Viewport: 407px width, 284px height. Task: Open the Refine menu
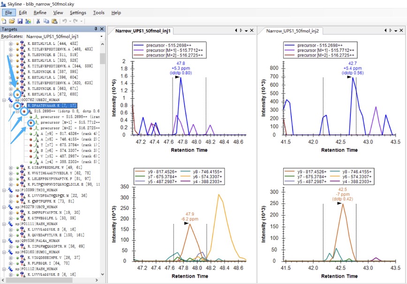click(x=40, y=13)
